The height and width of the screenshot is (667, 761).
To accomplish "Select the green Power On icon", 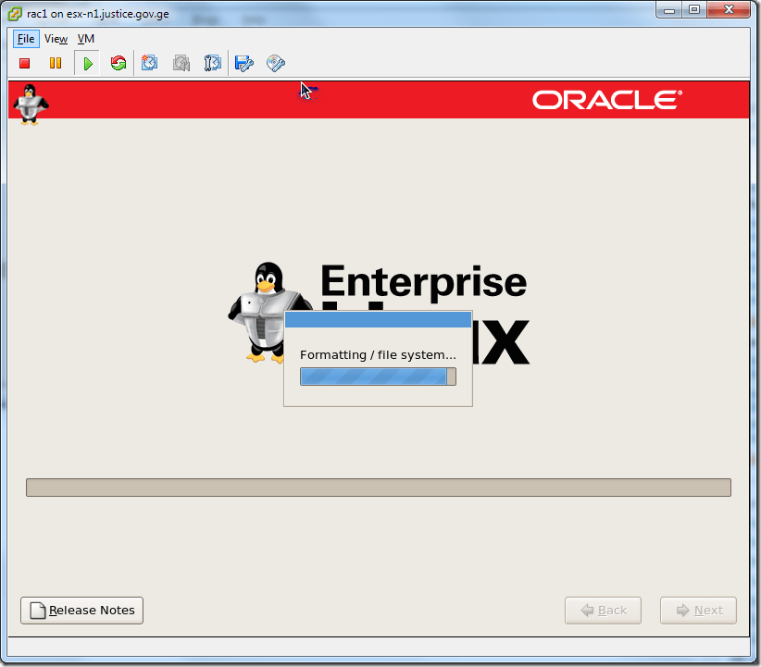I will (87, 63).
